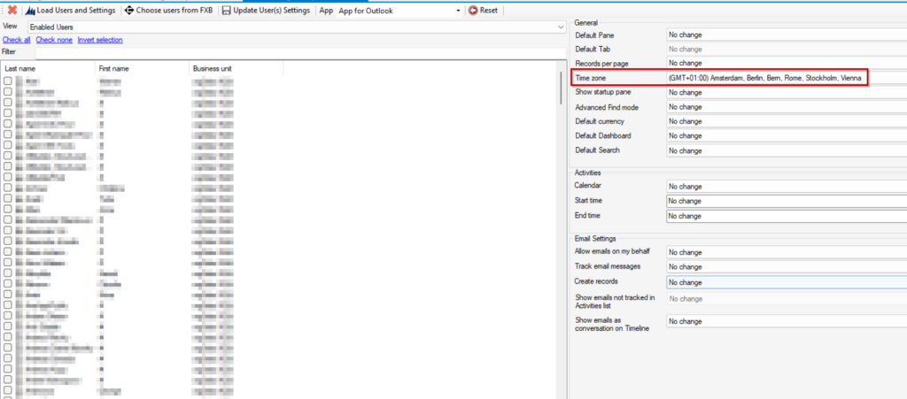Sort by Last name column header
This screenshot has width=907, height=399.
tap(48, 69)
